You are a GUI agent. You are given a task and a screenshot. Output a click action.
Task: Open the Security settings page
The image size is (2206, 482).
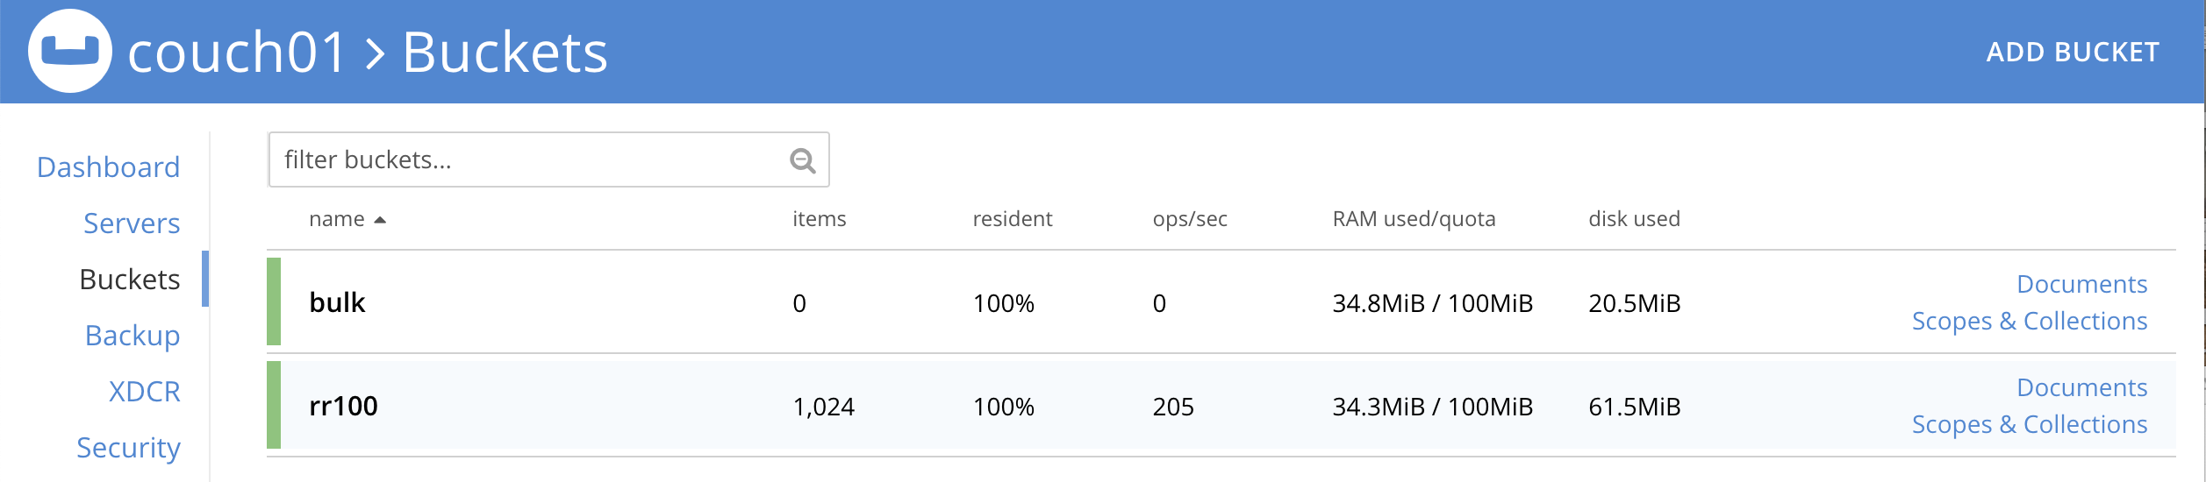[x=128, y=448]
